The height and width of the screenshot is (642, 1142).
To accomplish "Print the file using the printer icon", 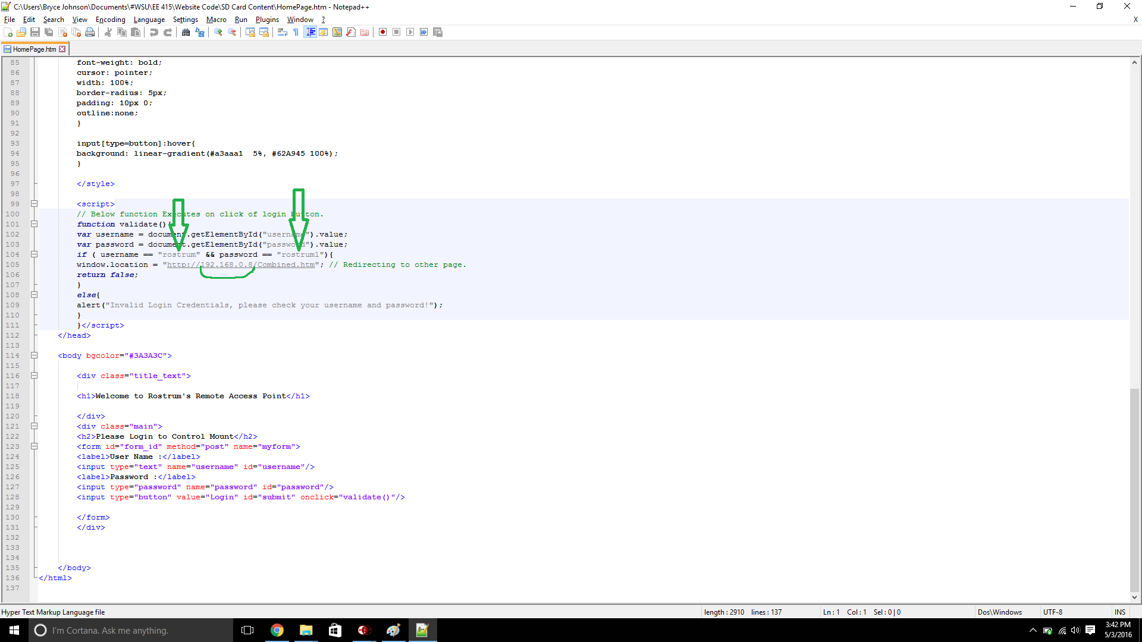I will click(90, 32).
